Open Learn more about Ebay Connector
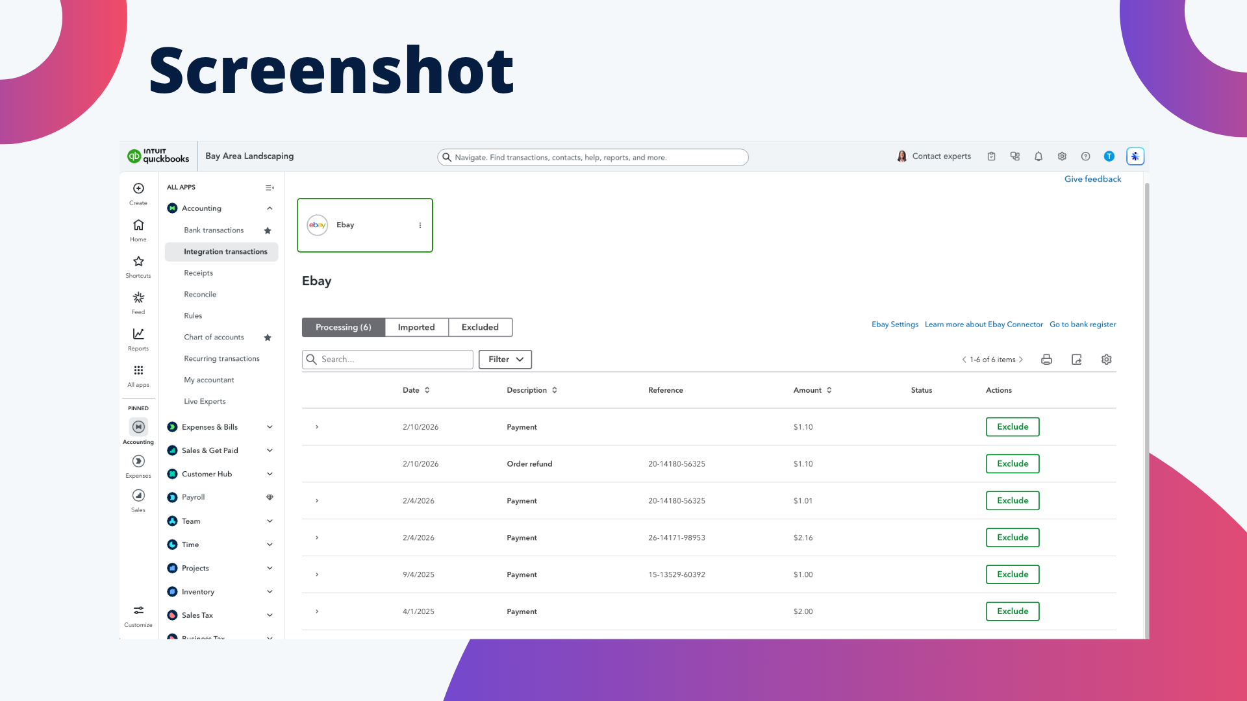Image resolution: width=1247 pixels, height=701 pixels. click(x=983, y=325)
